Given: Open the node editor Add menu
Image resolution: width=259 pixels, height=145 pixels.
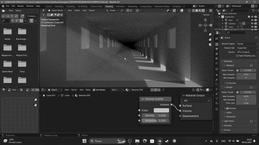Looking at the screenshot, I should [81, 90].
